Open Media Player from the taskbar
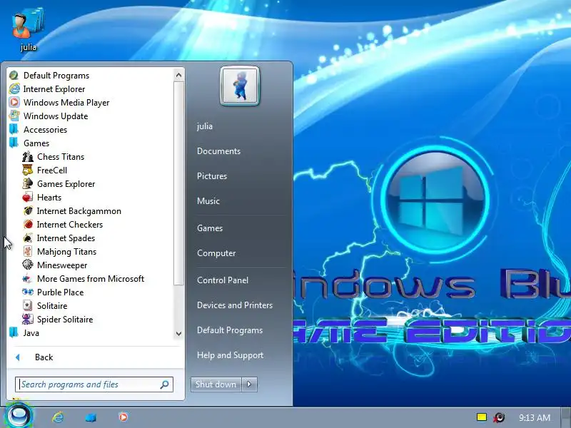The height and width of the screenshot is (428, 571). [x=123, y=417]
